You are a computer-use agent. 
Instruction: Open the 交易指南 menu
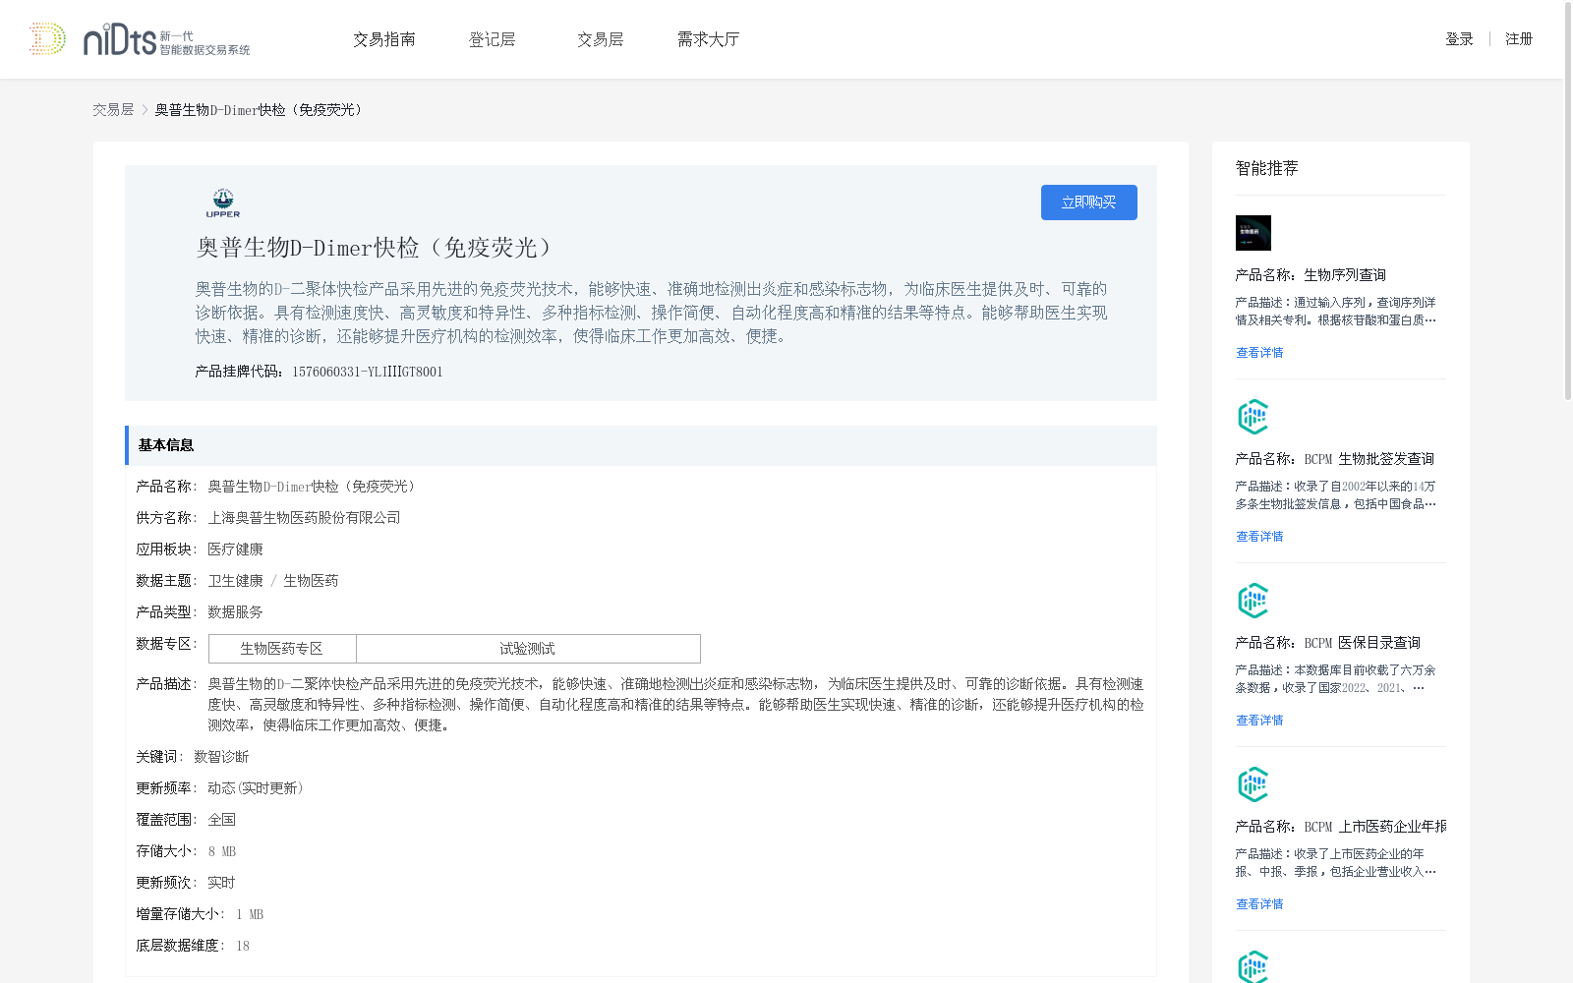pos(384,39)
